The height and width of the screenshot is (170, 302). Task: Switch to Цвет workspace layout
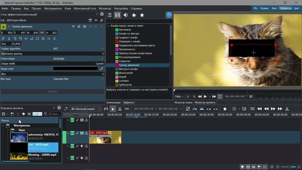(296, 8)
